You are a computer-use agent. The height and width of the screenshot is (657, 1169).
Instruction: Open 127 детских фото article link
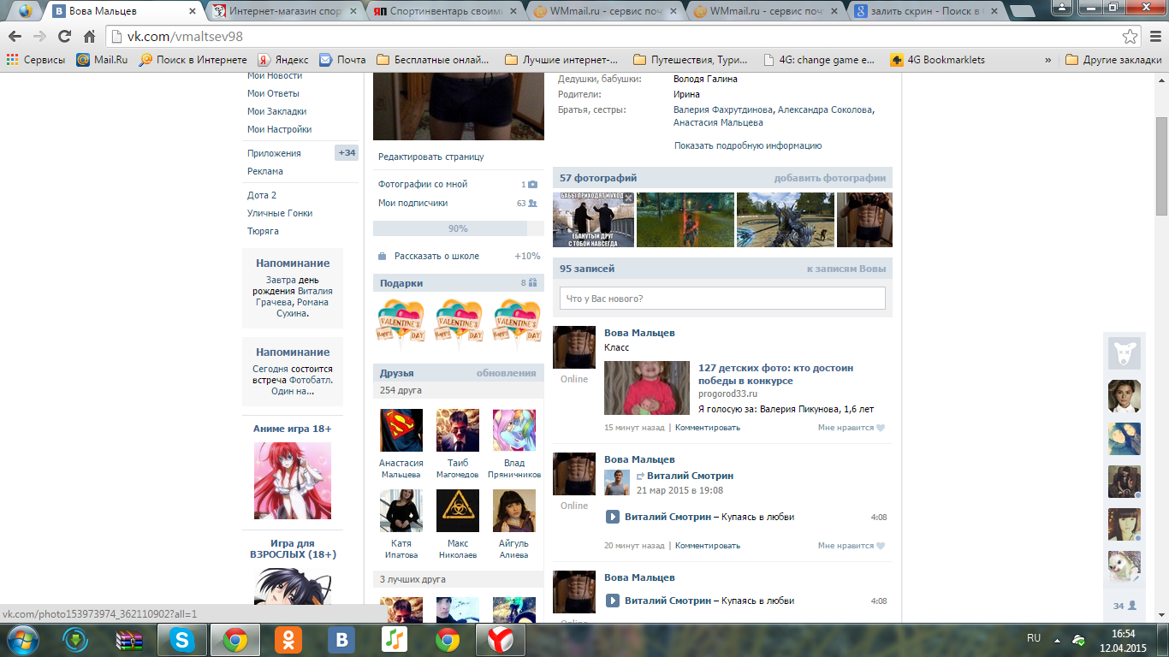click(775, 374)
